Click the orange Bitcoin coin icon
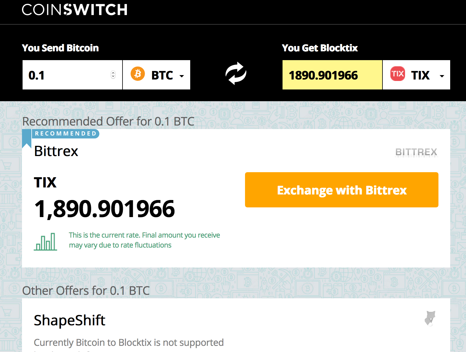This screenshot has height=352, width=466. tap(138, 74)
